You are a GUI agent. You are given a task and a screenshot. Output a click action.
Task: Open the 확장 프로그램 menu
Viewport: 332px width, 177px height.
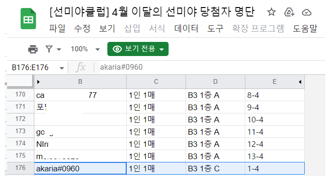point(258,28)
